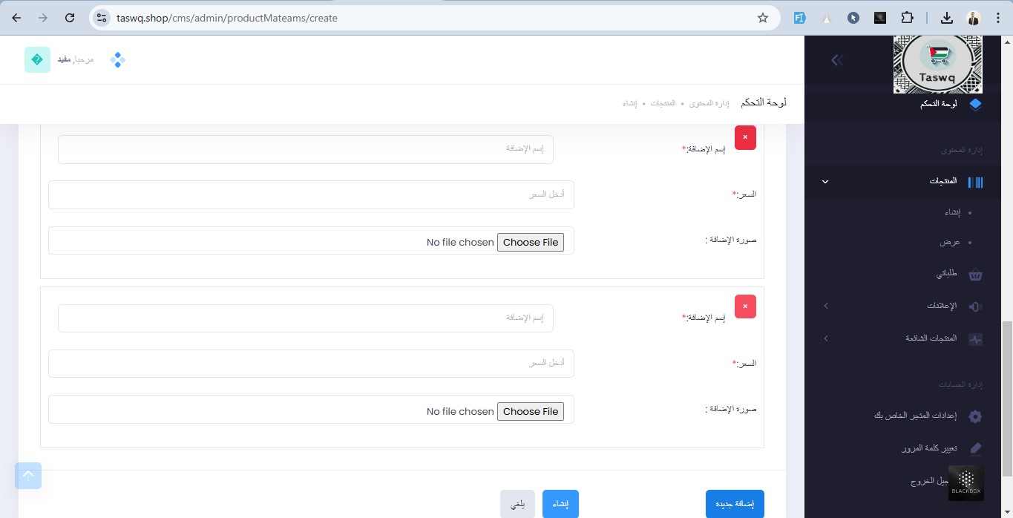Click the trending products chart icon
Screen dimensions: 1013x518
tap(975, 339)
